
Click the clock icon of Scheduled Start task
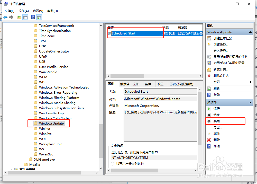[x=109, y=33]
